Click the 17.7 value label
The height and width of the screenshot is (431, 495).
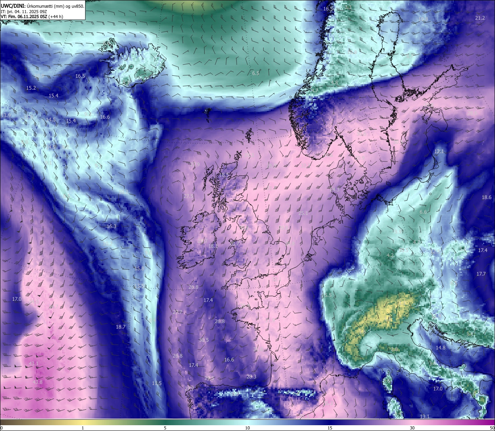481,274
